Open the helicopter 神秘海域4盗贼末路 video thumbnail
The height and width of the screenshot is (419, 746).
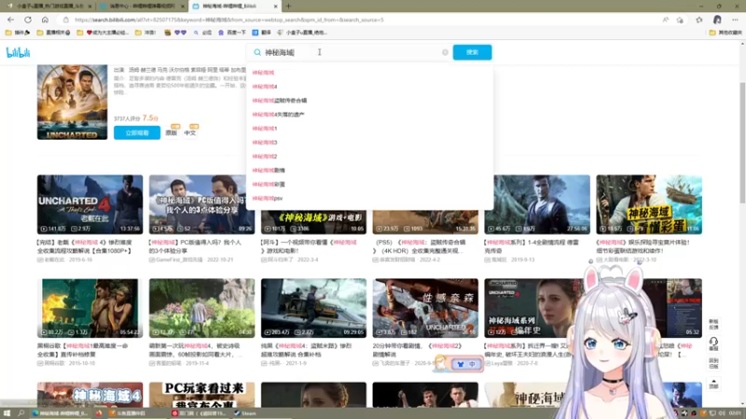[313, 308]
